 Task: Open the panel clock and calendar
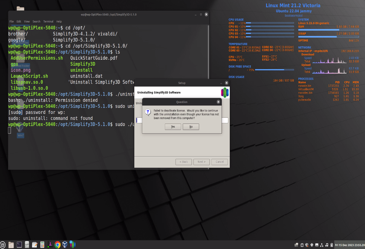click(x=350, y=244)
